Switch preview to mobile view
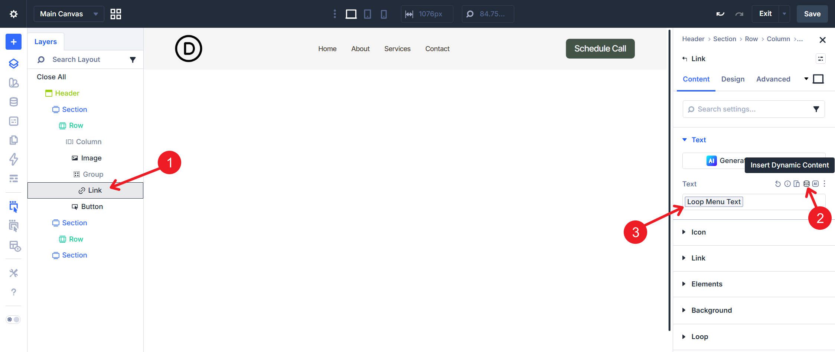The height and width of the screenshot is (352, 835). click(x=384, y=14)
